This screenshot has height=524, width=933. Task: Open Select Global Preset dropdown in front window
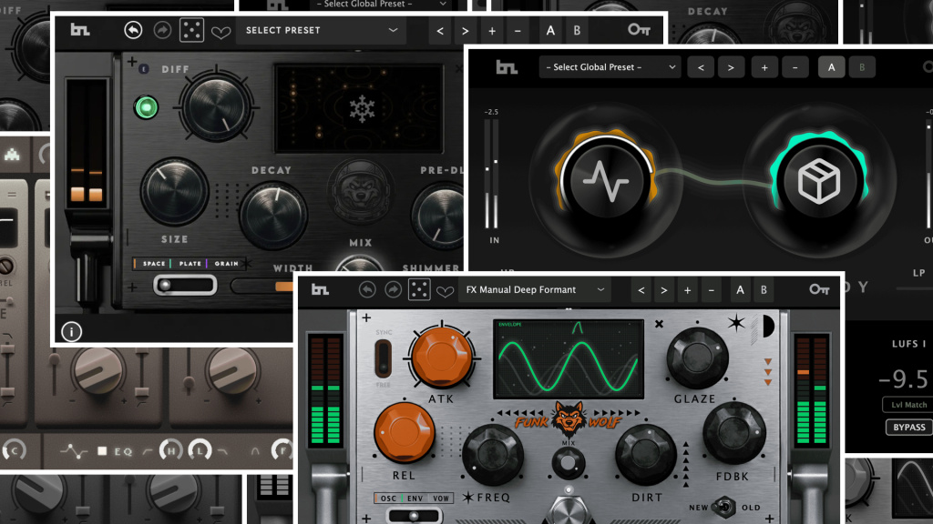(610, 67)
